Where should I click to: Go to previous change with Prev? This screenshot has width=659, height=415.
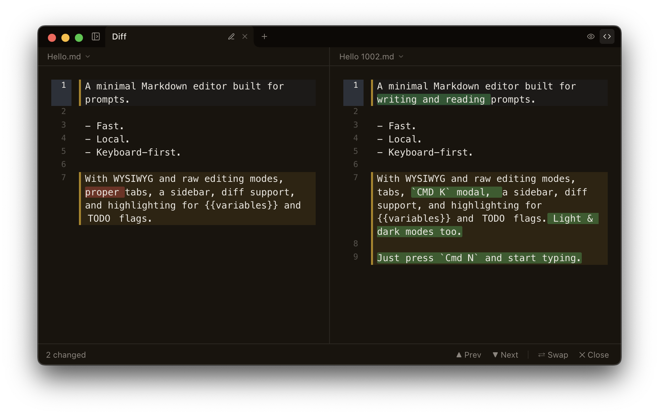[x=469, y=355]
